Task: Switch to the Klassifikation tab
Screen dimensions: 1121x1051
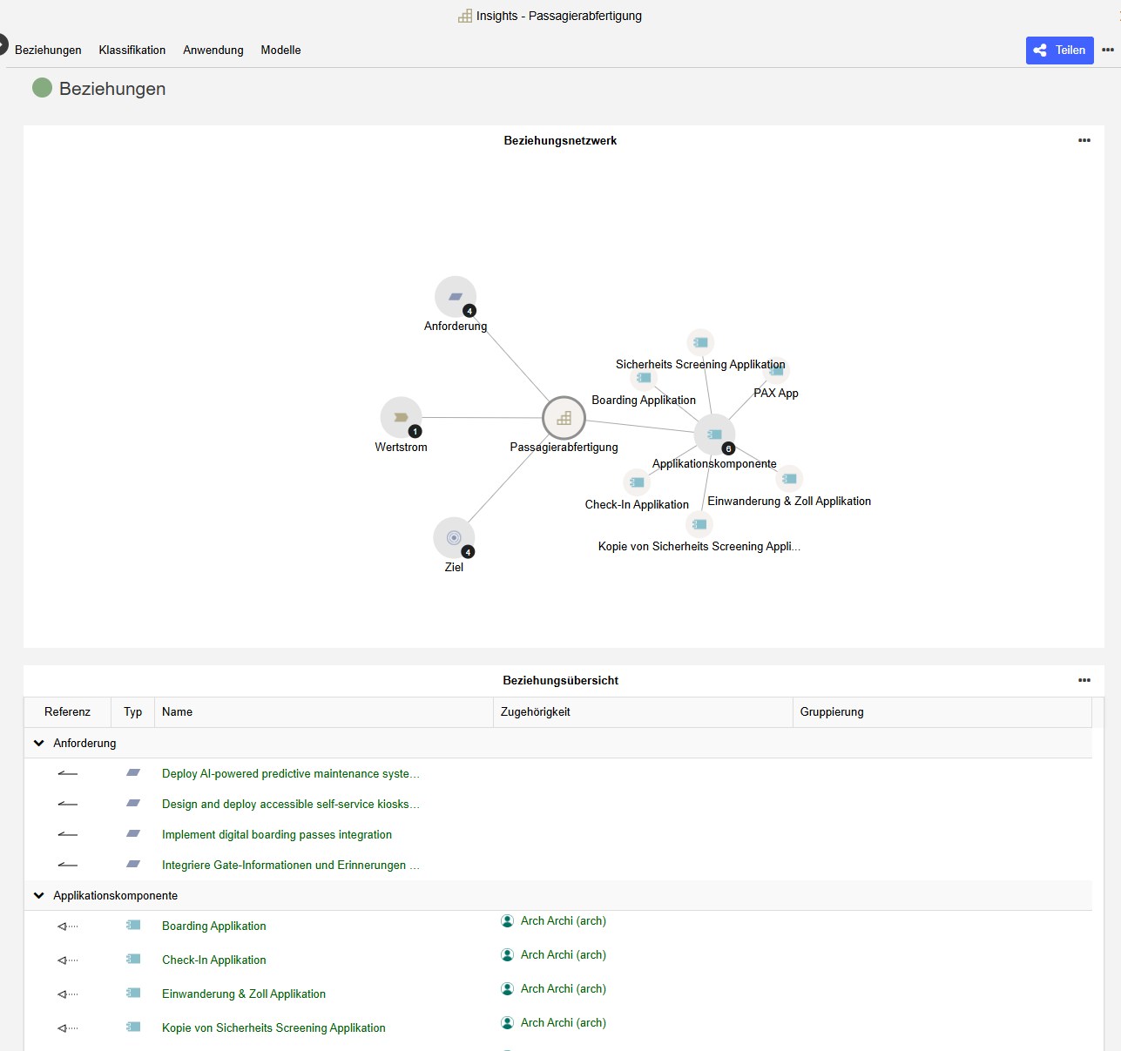Action: 132,51
